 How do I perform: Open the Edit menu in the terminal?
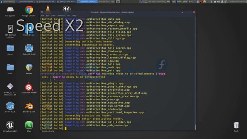tap(47, 15)
